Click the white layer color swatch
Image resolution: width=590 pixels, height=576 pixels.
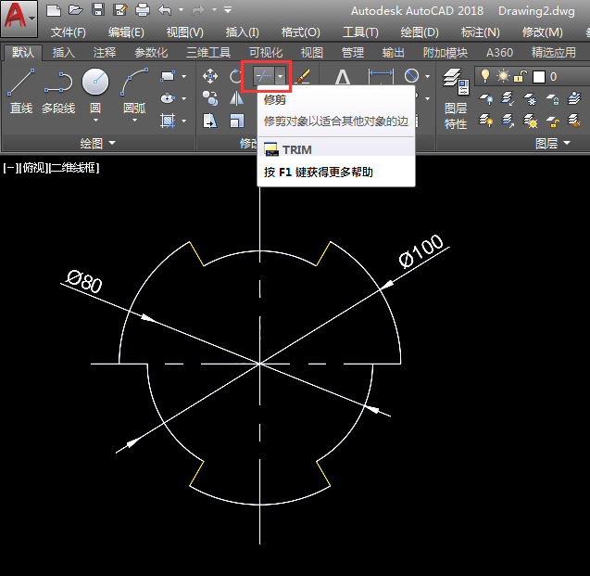[538, 76]
